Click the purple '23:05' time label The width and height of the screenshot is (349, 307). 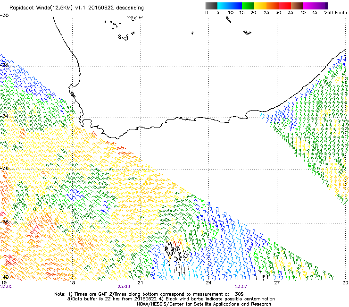click(x=6, y=287)
